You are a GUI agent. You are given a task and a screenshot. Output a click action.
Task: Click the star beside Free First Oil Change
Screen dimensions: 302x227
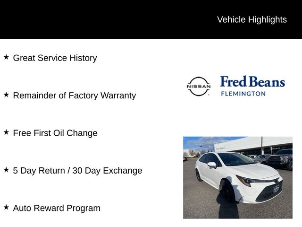pyautogui.click(x=6, y=132)
